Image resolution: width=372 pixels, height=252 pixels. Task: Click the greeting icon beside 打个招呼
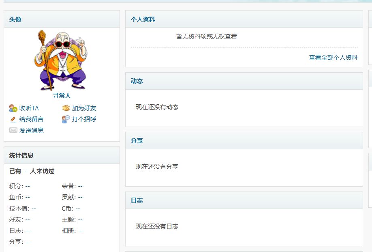(66, 119)
